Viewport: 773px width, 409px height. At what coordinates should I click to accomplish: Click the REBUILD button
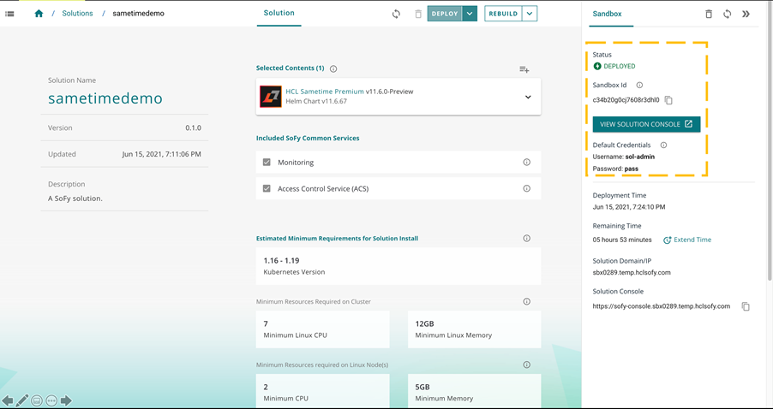click(x=503, y=14)
